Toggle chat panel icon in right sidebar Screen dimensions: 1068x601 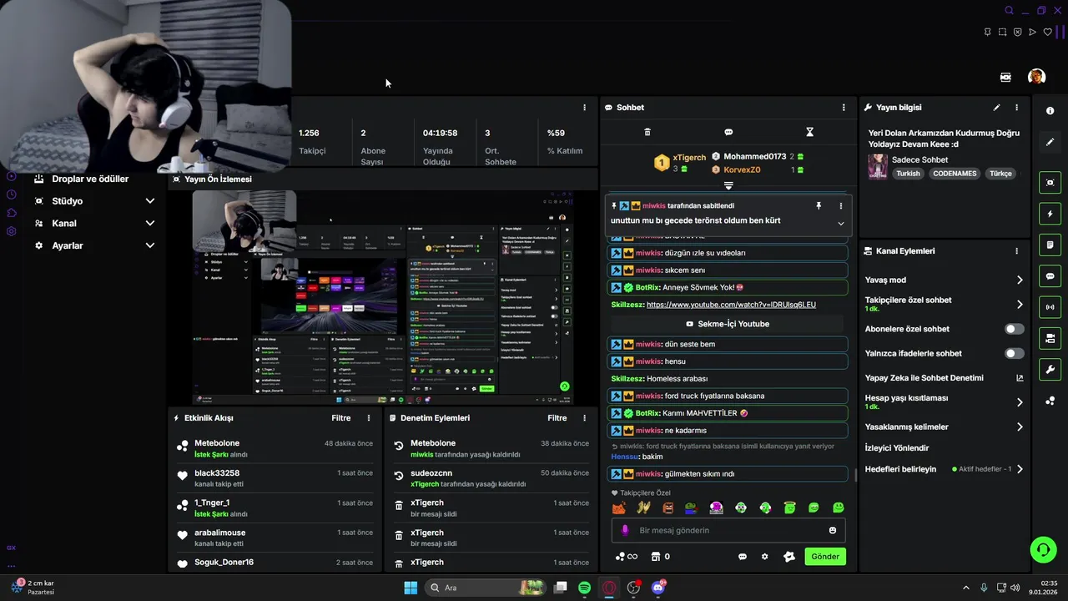(1050, 275)
